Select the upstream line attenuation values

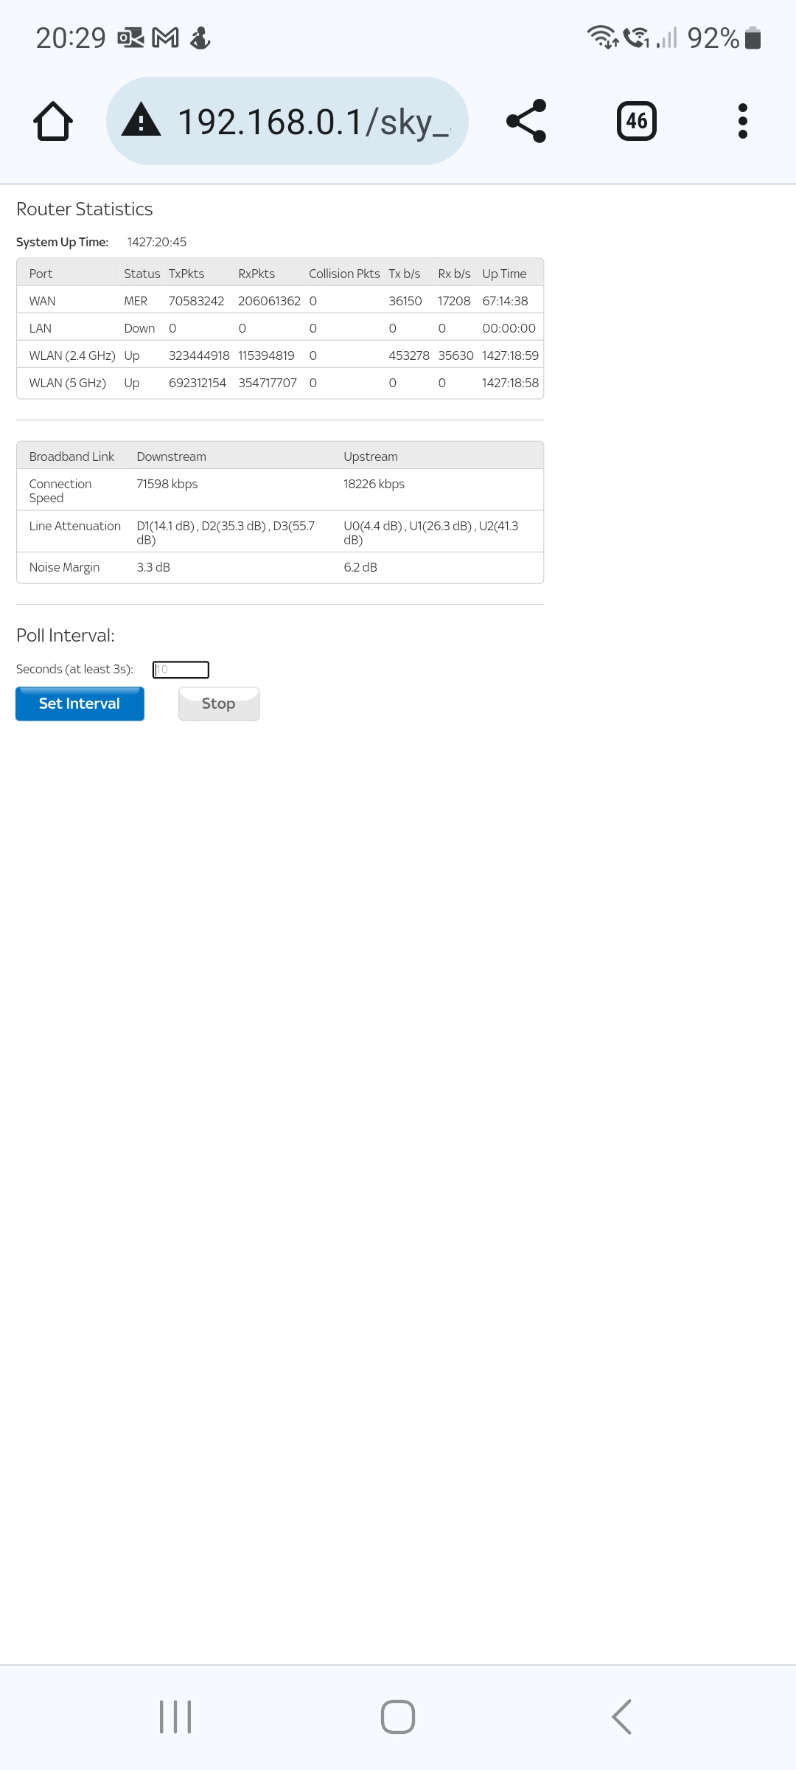(x=431, y=532)
